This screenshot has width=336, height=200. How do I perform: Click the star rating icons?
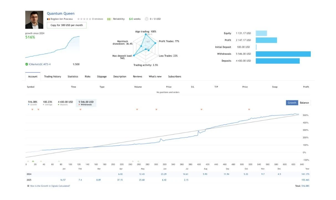pos(84,19)
